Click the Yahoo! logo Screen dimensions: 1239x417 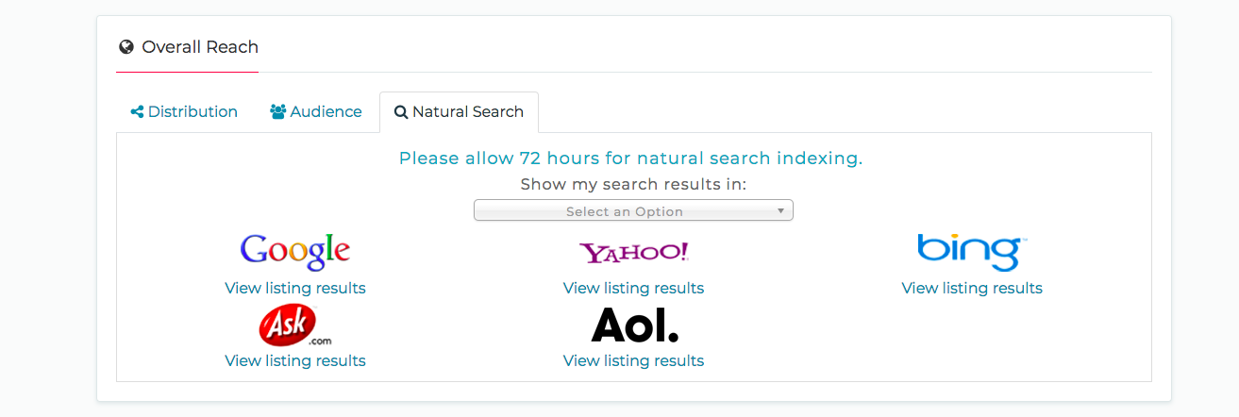(x=634, y=252)
